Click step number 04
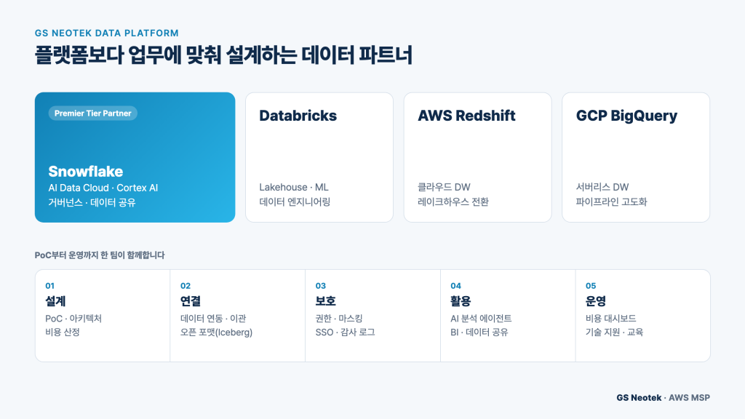 [x=455, y=285]
